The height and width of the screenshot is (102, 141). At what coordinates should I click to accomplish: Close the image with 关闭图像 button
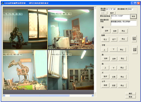tap(135, 50)
